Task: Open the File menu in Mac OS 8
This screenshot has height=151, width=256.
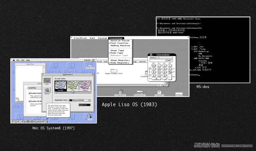Action: [18, 60]
